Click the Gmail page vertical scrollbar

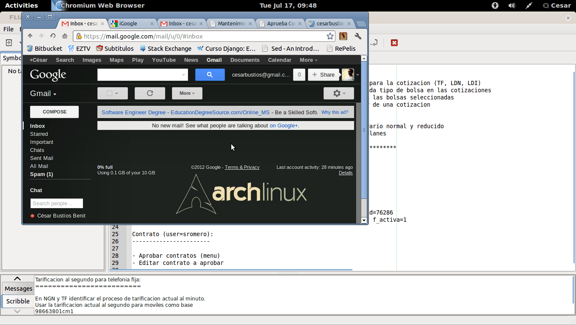coord(364,129)
